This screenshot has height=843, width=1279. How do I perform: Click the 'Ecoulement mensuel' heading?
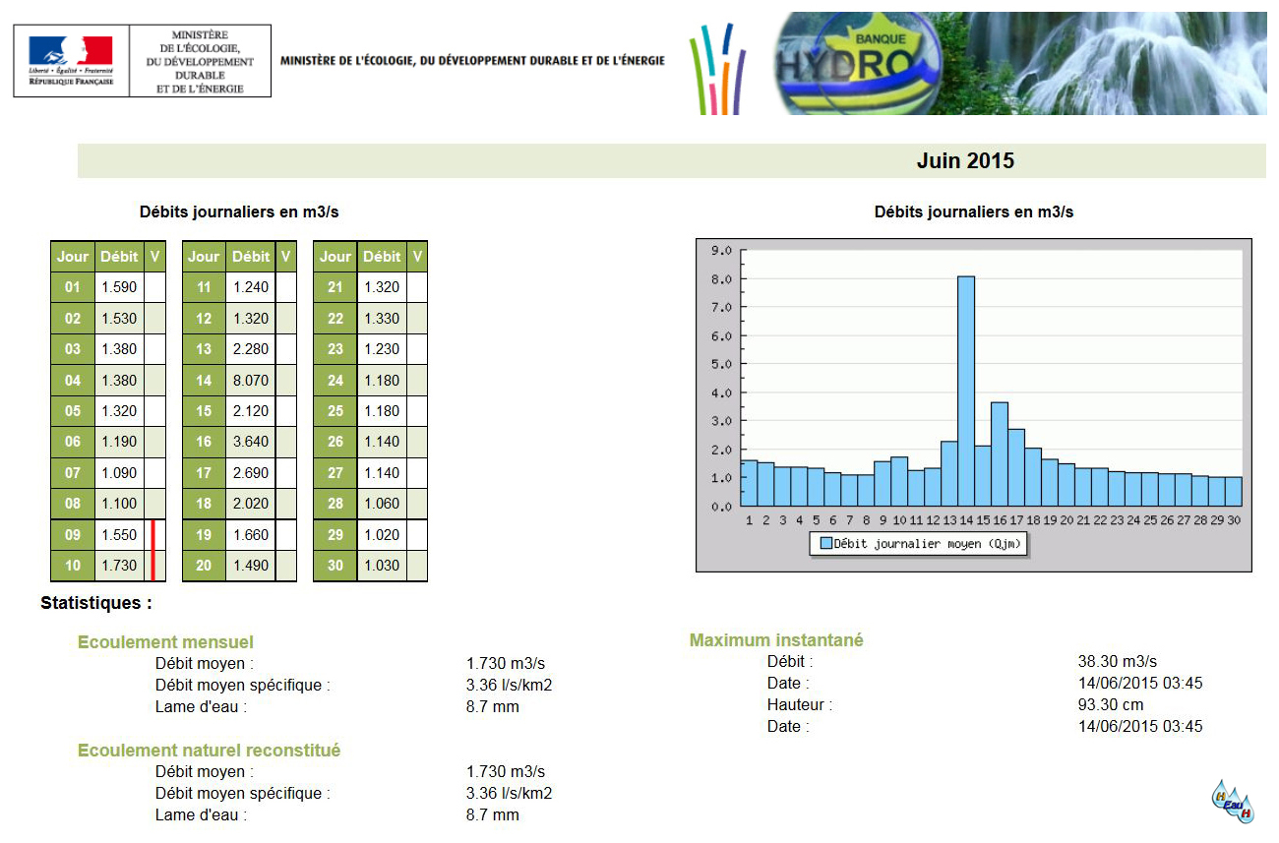point(165,642)
